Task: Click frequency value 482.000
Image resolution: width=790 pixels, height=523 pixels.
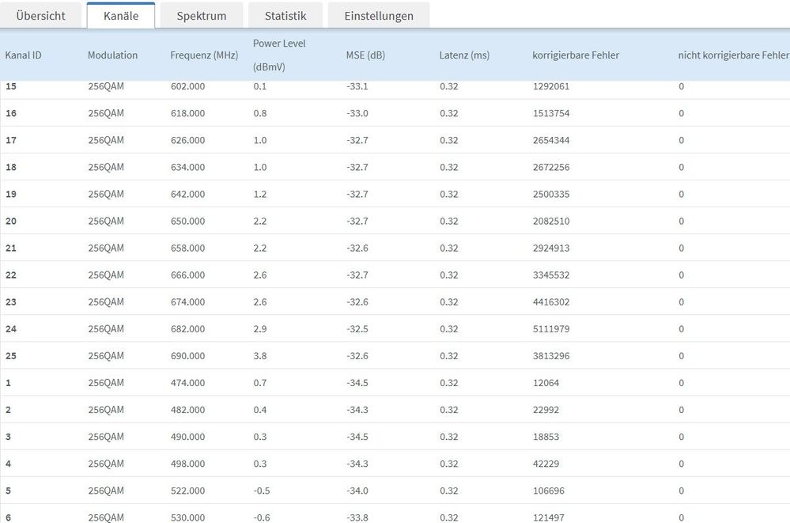Action: tap(187, 410)
